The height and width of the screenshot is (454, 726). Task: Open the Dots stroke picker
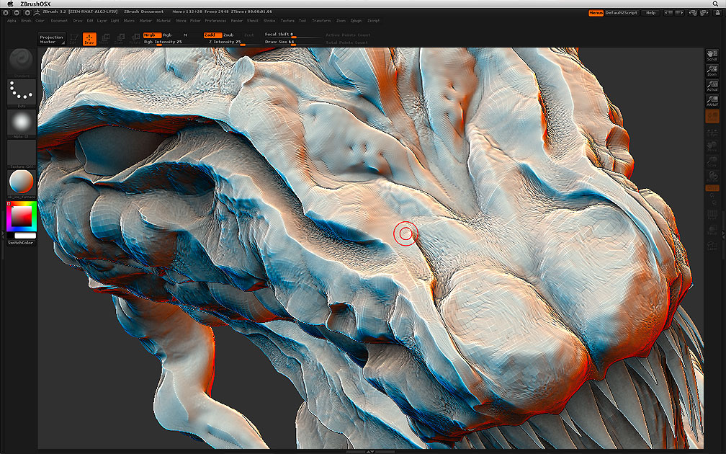[22, 93]
